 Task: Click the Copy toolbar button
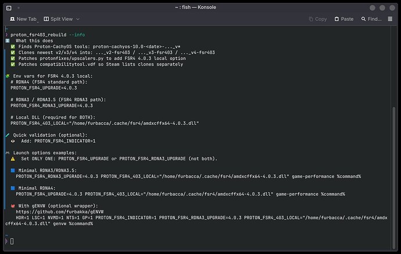click(x=318, y=19)
